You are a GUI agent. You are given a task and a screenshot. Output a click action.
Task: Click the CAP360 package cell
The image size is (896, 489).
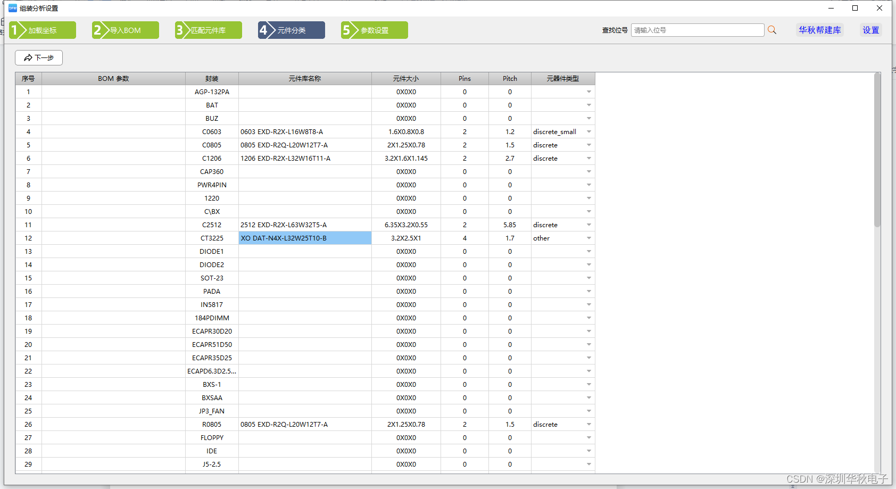(212, 172)
